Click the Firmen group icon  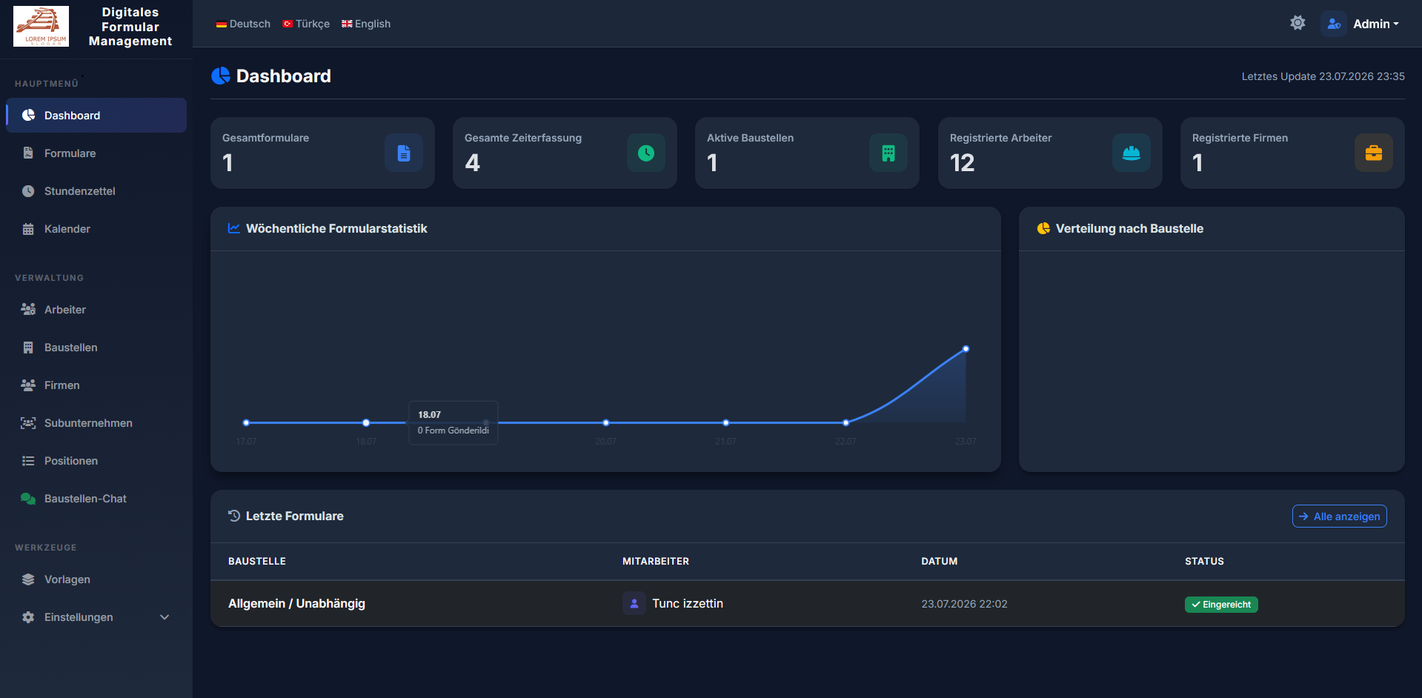28,385
